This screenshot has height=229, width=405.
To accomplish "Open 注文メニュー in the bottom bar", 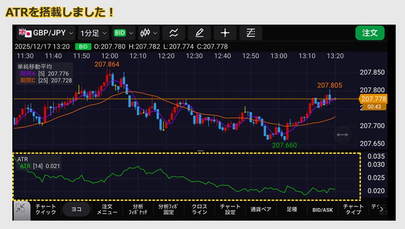I will pos(107,210).
